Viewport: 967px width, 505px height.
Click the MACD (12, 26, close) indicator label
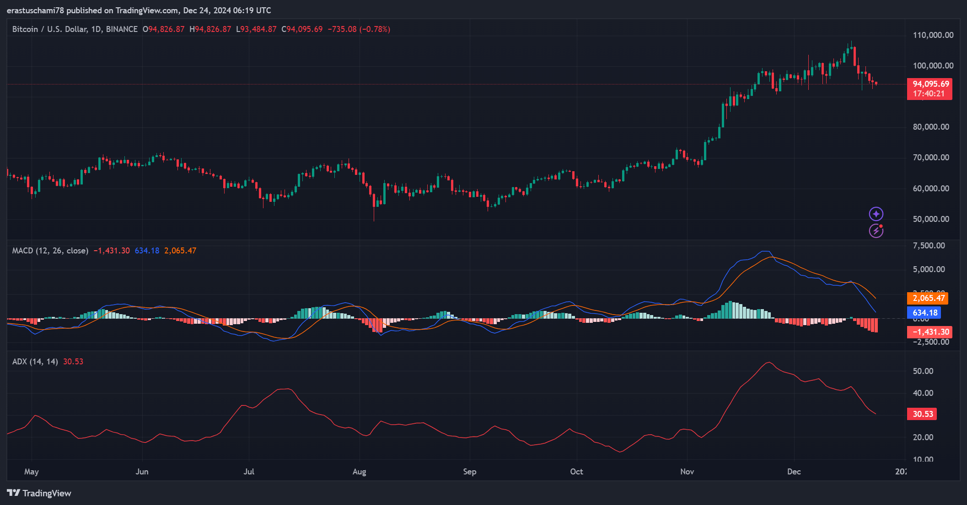coord(50,251)
